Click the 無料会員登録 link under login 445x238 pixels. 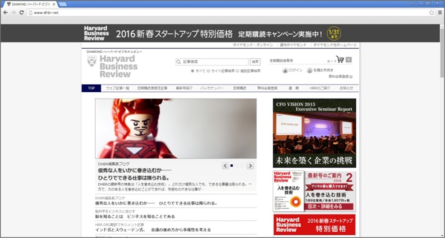(339, 76)
